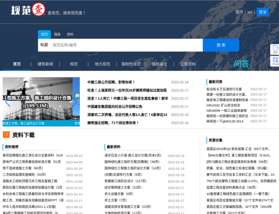The width and height of the screenshot is (279, 214).
Task: Open 监理工程全套资料表格大全（38页）
Action: click(x=231, y=187)
